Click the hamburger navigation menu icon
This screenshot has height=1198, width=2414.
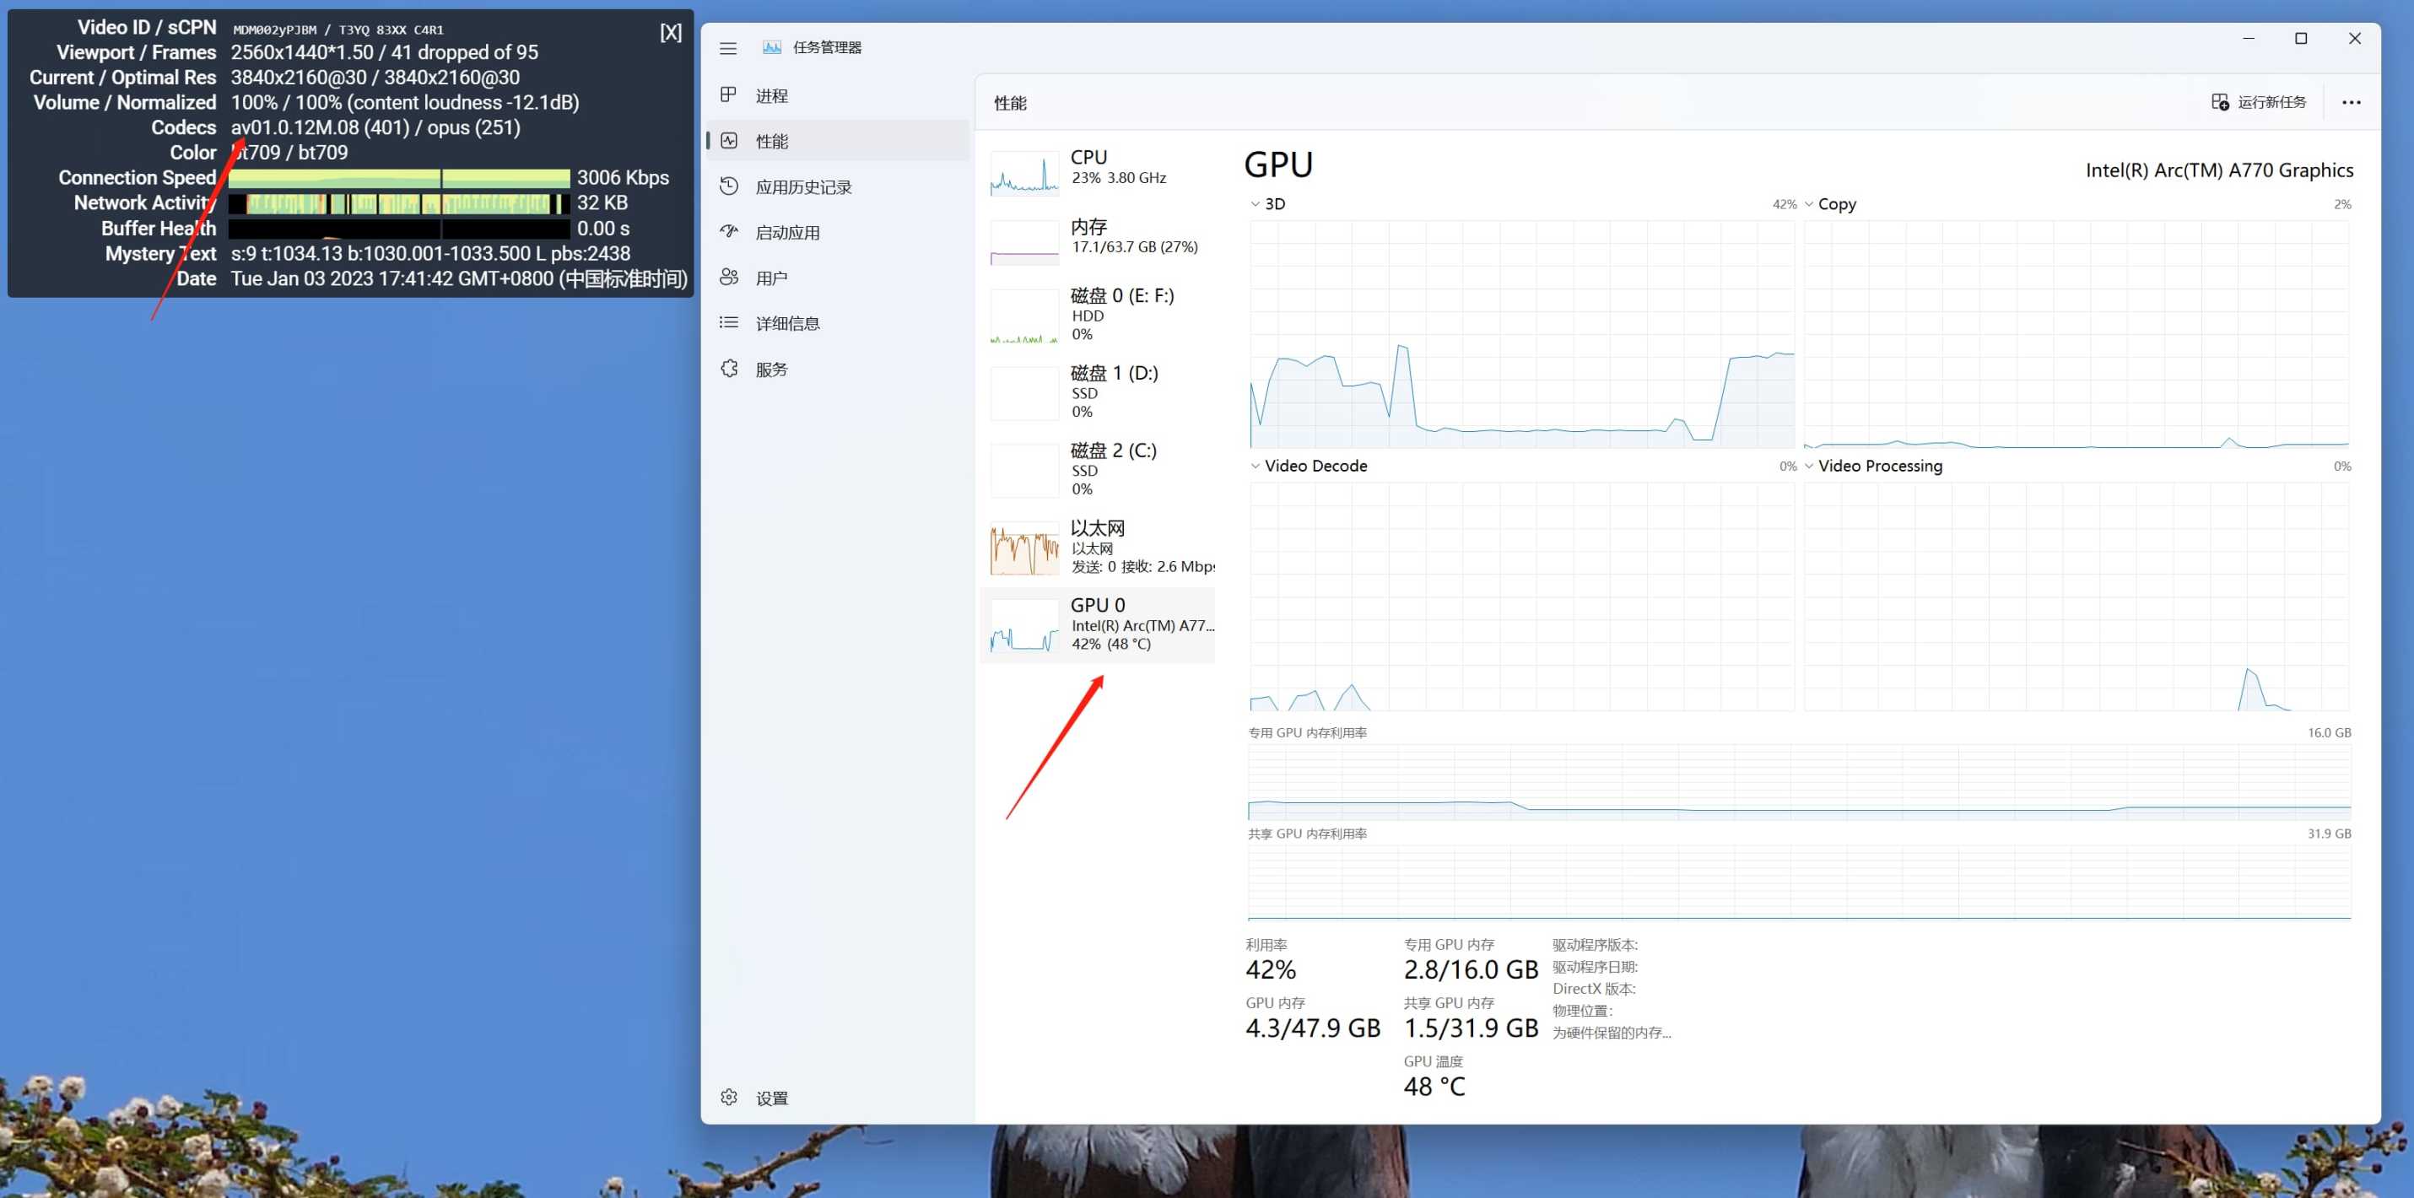[x=728, y=48]
